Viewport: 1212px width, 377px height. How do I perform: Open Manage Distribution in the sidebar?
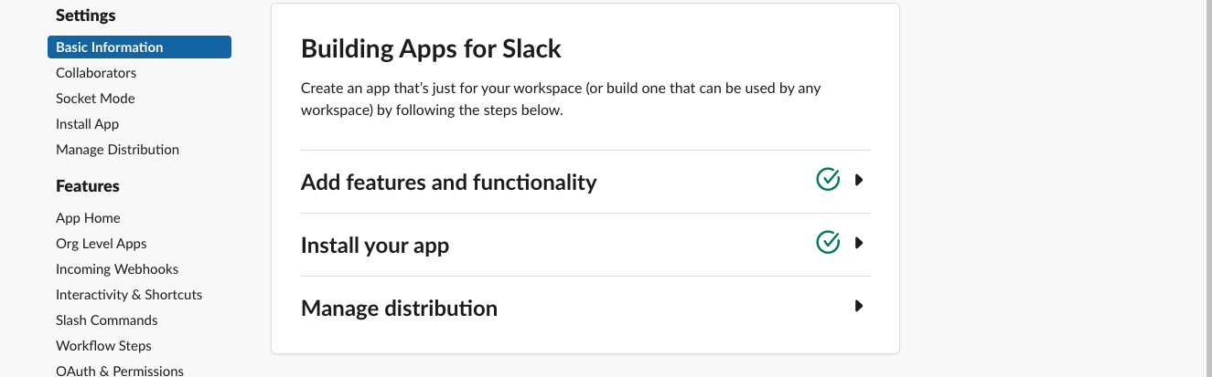coord(117,150)
